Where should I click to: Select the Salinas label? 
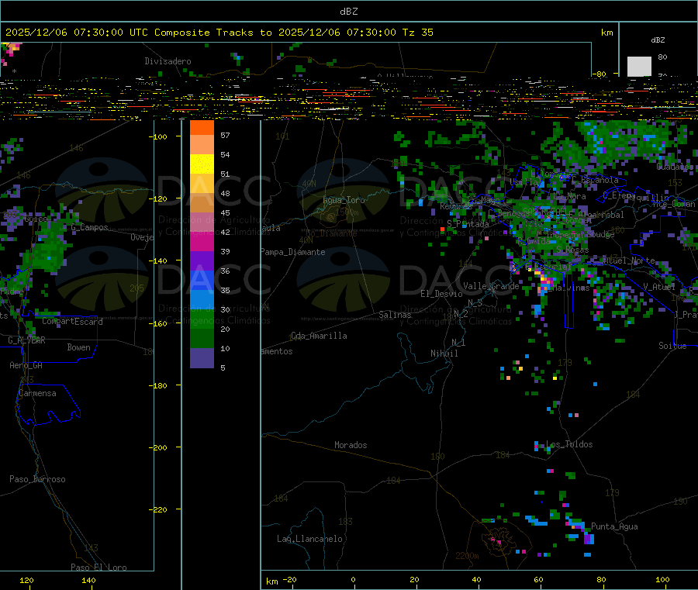[395, 315]
